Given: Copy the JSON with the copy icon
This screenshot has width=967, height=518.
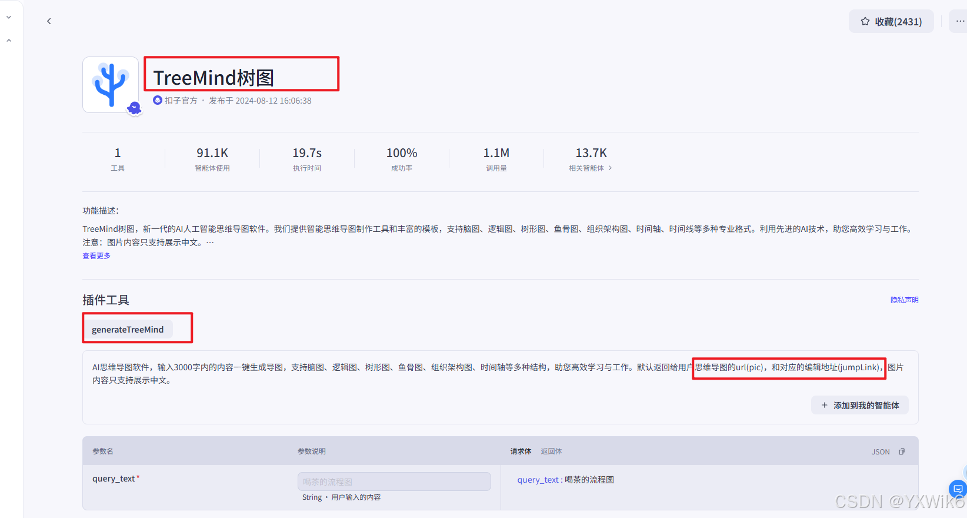Looking at the screenshot, I should click(902, 451).
